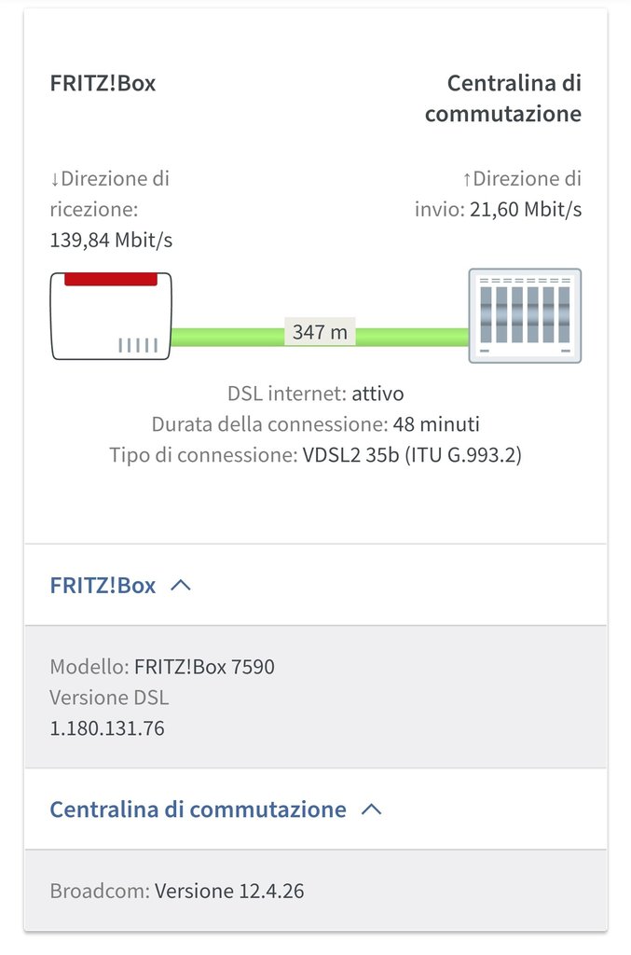Click the 21,60 Mbit/s send rate
Viewport: 631px width, 955px height.
[526, 210]
